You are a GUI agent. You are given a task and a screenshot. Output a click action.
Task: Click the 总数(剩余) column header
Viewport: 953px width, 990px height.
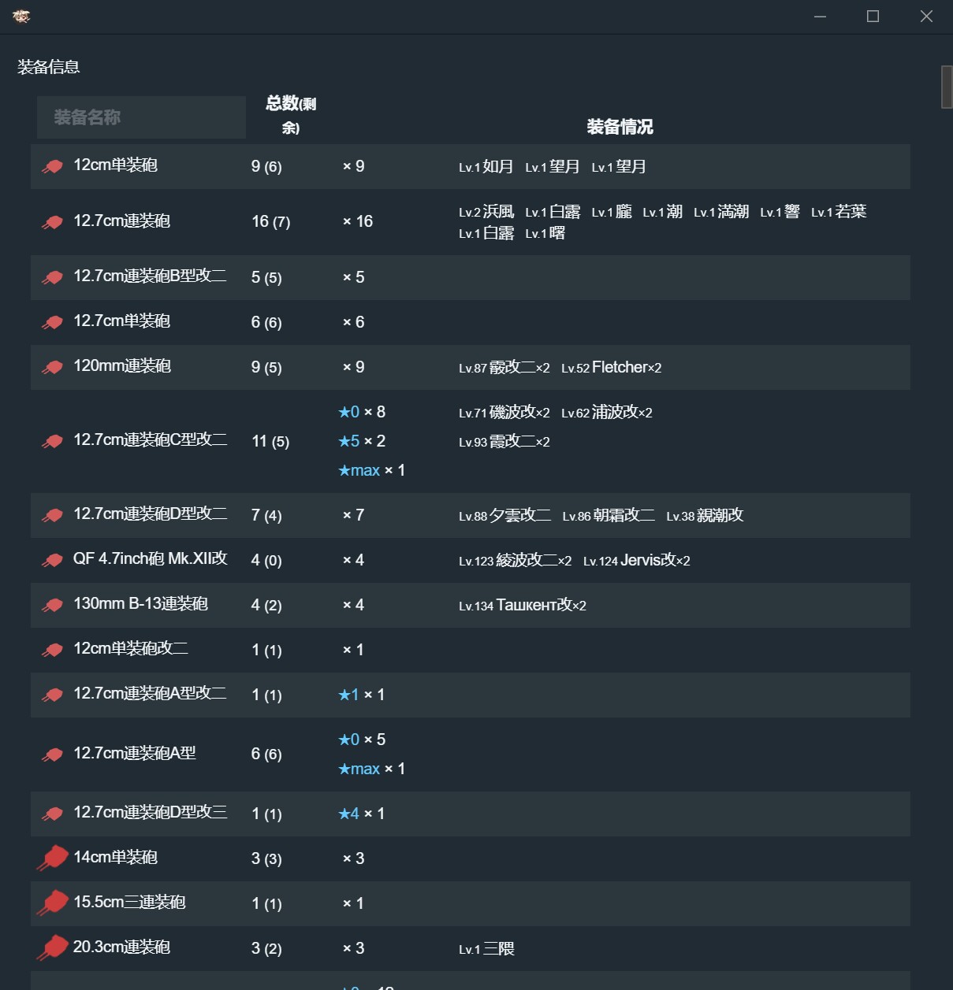click(x=290, y=115)
